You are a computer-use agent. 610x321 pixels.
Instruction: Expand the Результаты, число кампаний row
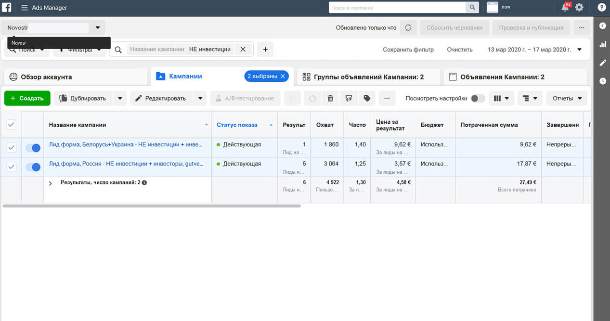(x=51, y=183)
